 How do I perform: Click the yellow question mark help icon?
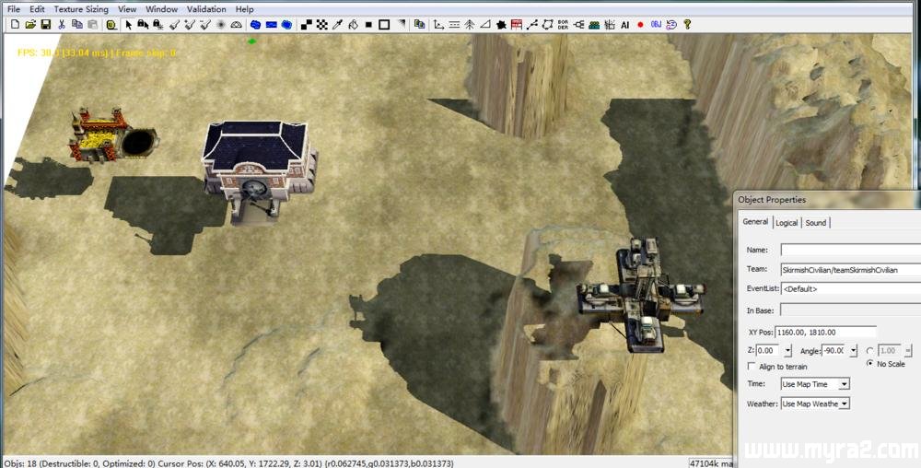click(x=687, y=24)
